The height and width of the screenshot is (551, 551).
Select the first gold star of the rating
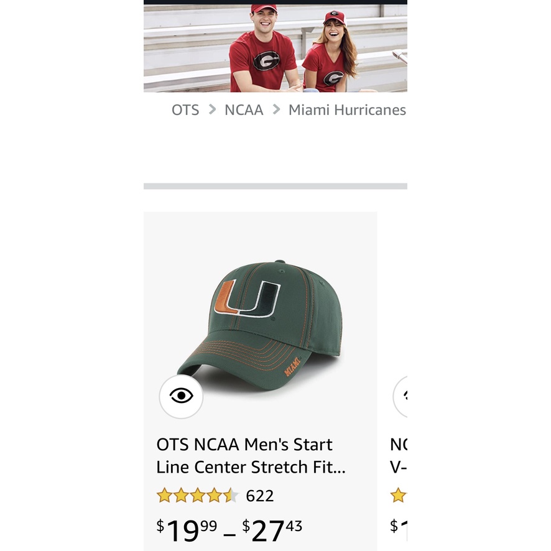[x=164, y=496]
